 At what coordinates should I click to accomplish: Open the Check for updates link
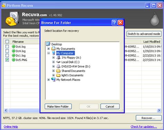144,127
